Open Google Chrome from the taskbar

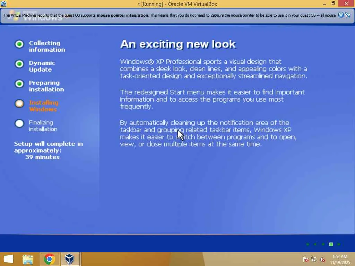click(50, 259)
